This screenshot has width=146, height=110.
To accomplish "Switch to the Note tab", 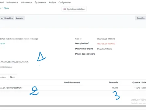I will coord(12,77).
